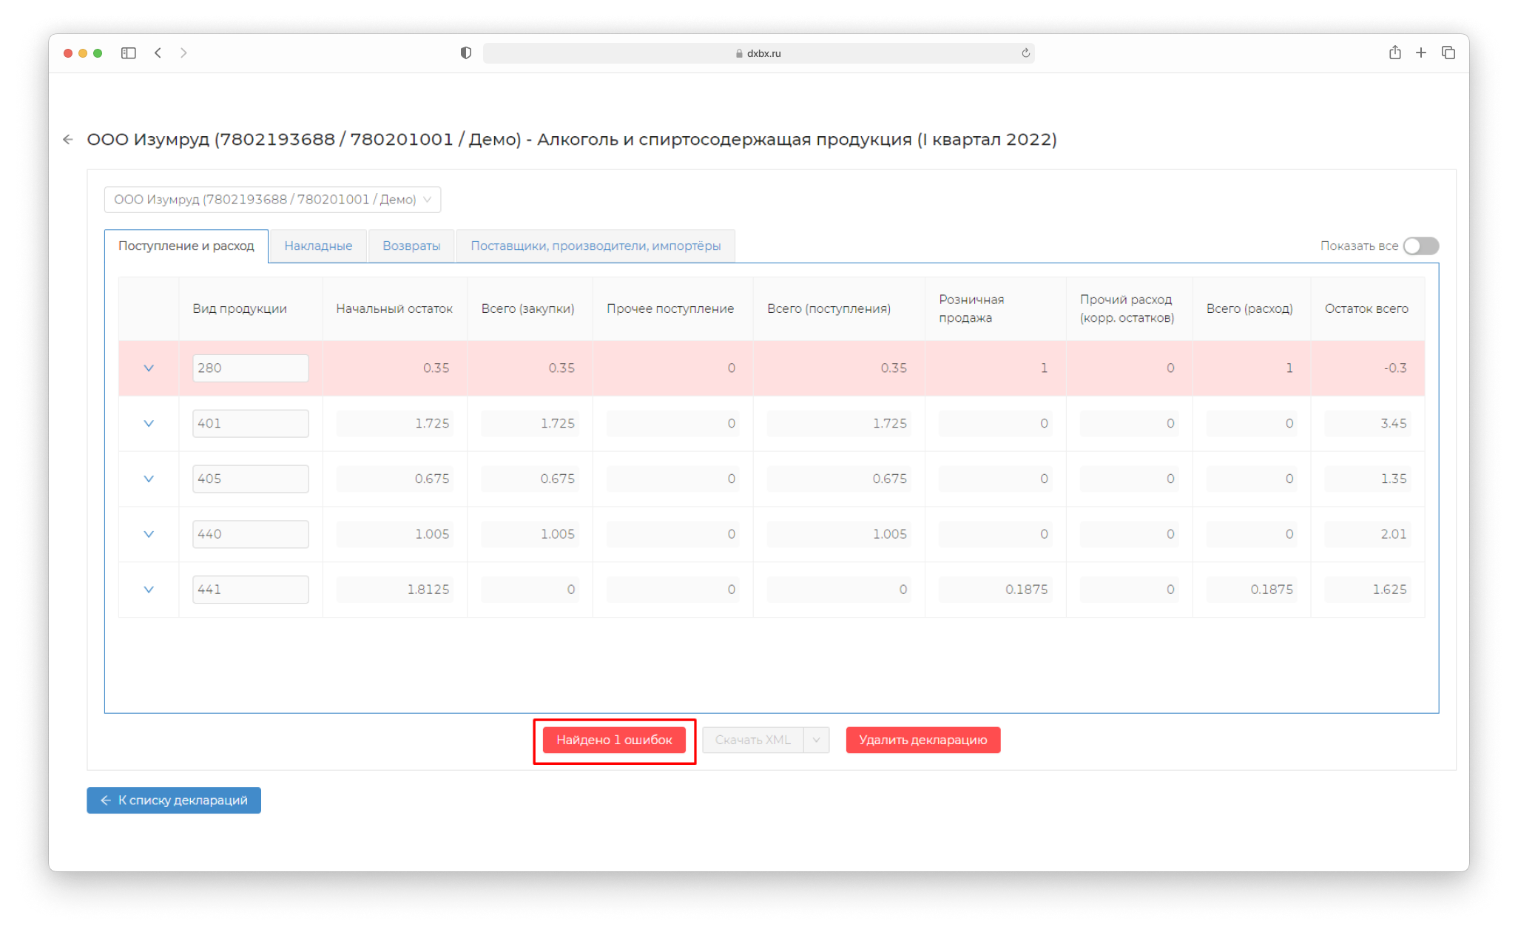The height and width of the screenshot is (935, 1518).
Task: Click the privacy shield icon
Action: click(x=466, y=53)
